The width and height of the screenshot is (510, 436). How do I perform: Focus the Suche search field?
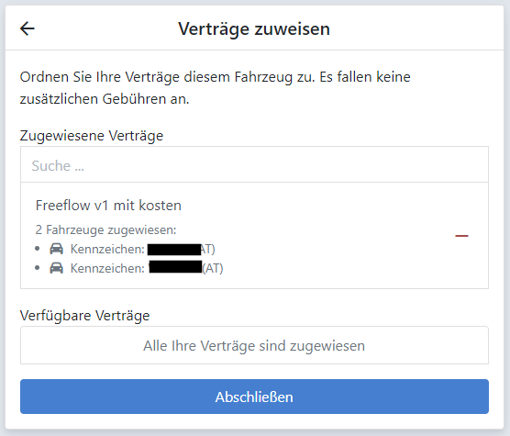254,164
